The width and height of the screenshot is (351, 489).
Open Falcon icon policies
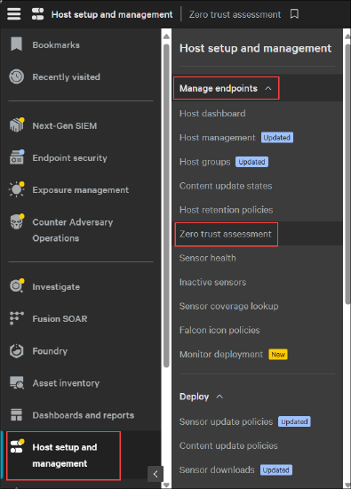219,330
